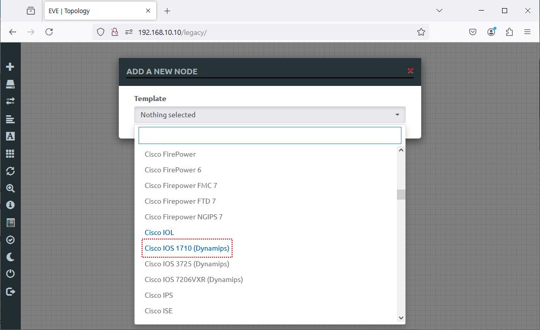Toggle night mode moon icon

click(10, 257)
